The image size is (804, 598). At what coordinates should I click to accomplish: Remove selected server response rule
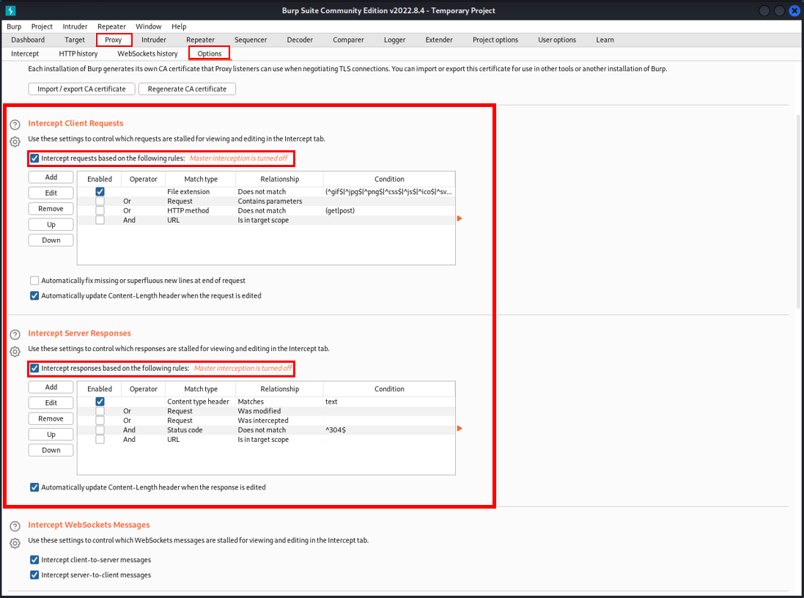coord(51,418)
